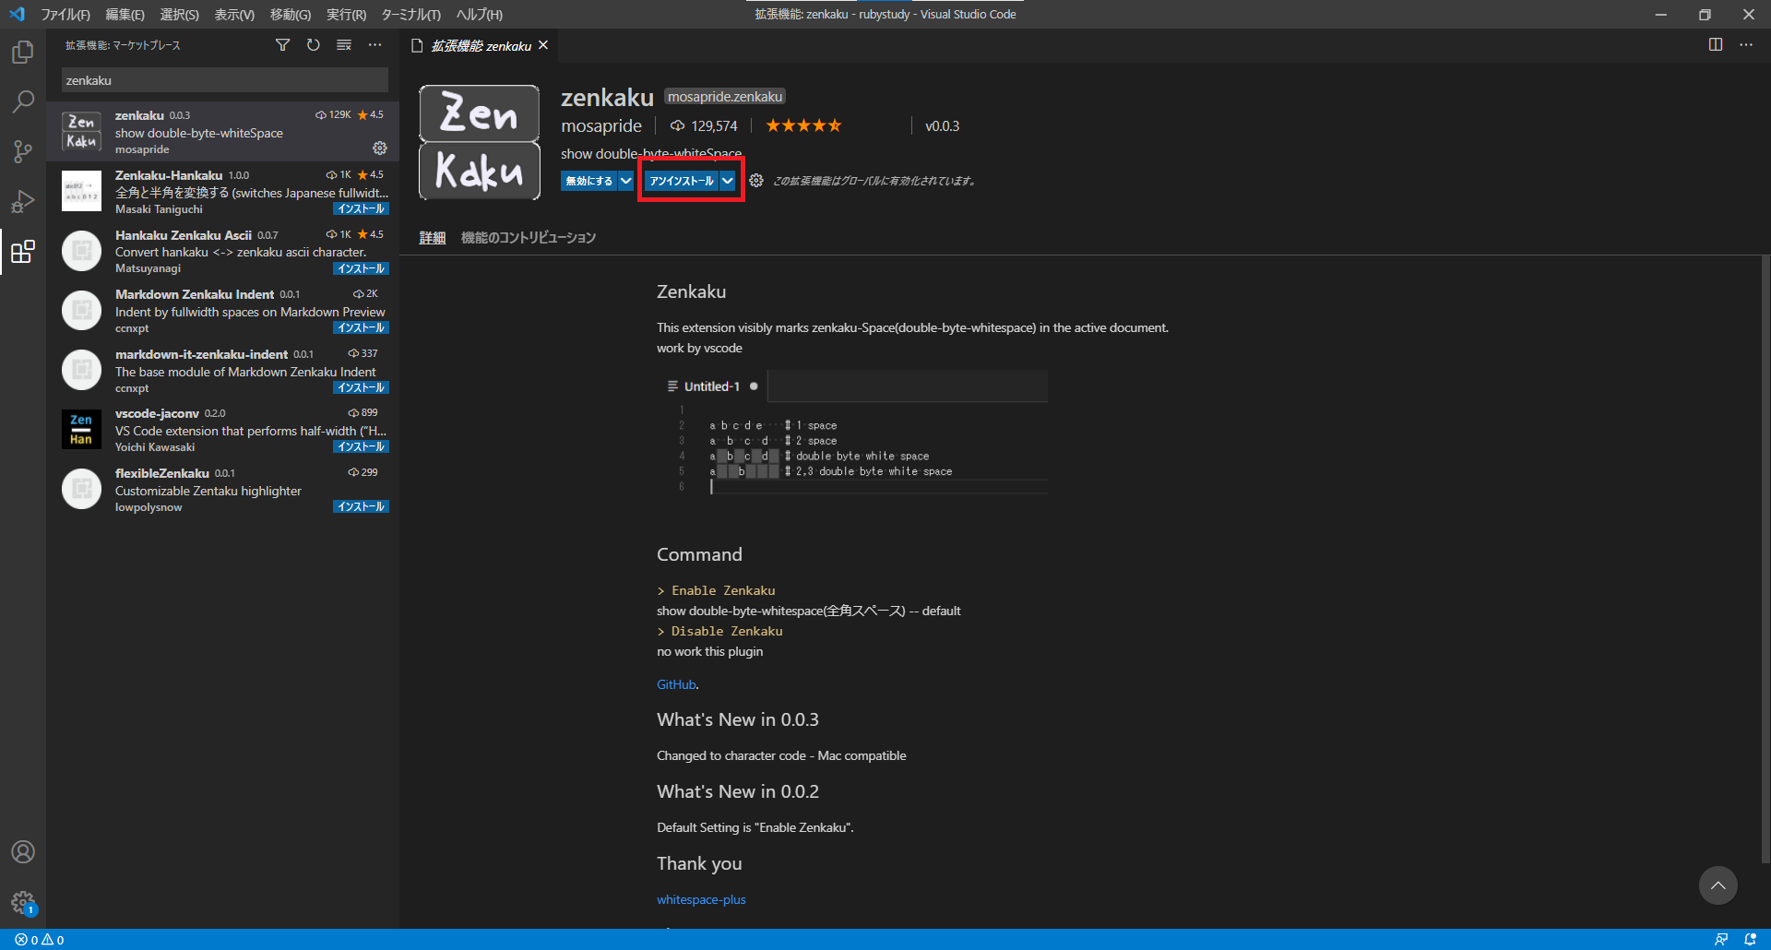Close the zenkaku extension tab

tap(543, 45)
